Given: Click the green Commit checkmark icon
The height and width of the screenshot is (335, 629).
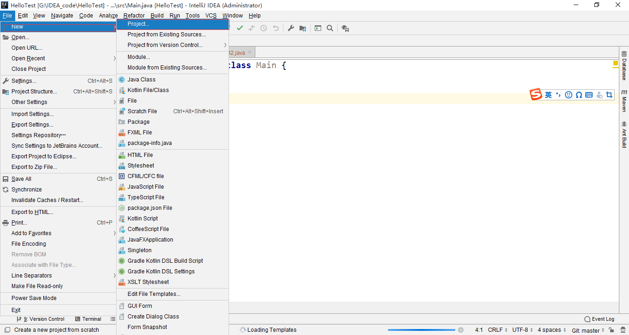Looking at the screenshot, I should (240, 28).
